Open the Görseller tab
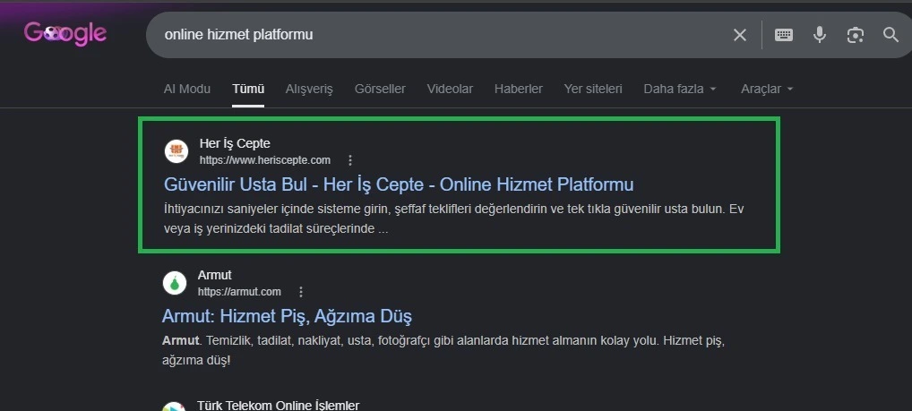Screen dimensions: 912x411 381,89
